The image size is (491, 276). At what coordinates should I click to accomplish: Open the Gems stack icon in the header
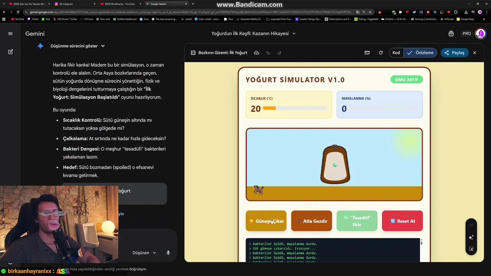point(451,34)
